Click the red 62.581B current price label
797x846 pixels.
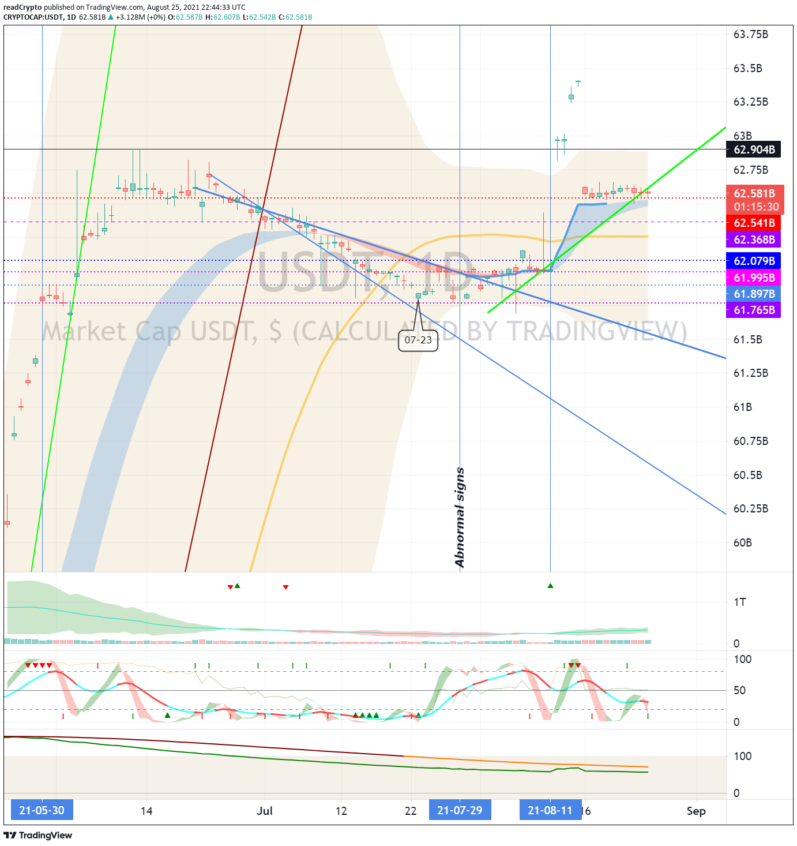[755, 193]
